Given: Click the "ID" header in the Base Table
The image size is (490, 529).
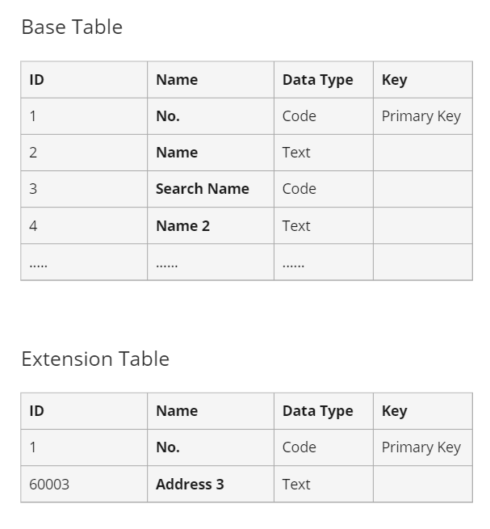Looking at the screenshot, I should pyautogui.click(x=36, y=80).
